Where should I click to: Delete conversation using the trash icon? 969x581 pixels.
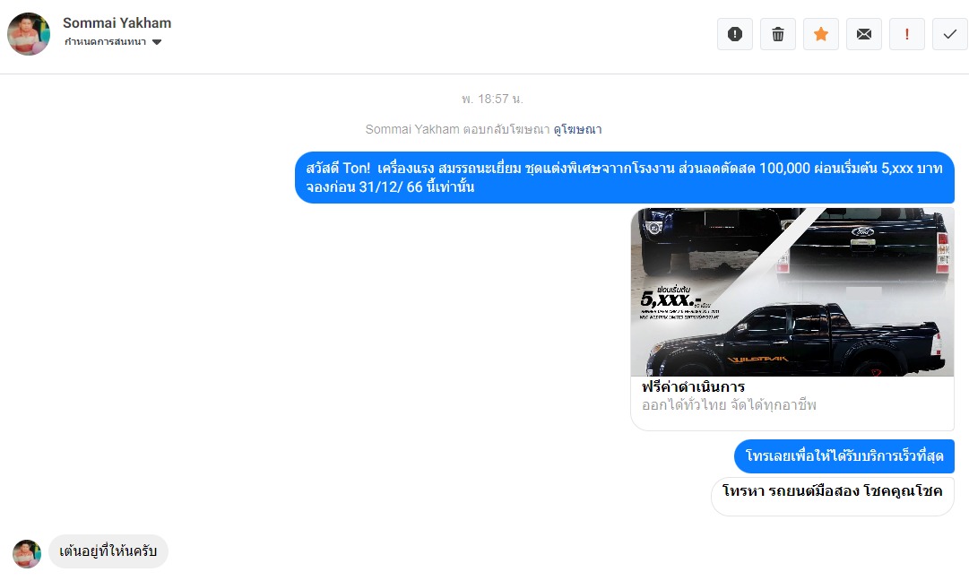tap(778, 34)
